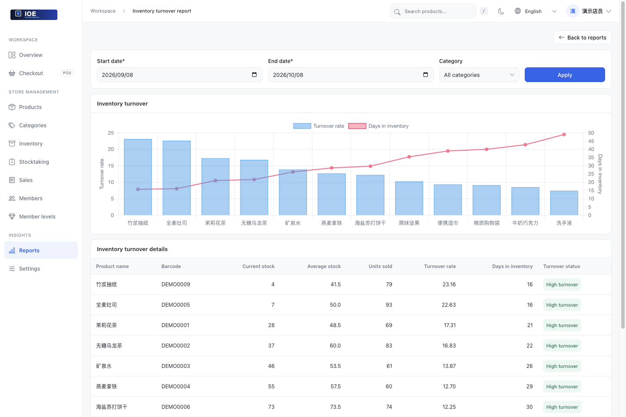Select Settings in sidebar
626x417 pixels.
41,269
